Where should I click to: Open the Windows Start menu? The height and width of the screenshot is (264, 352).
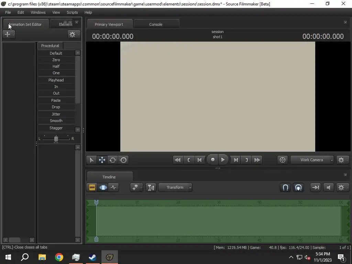click(x=8, y=257)
